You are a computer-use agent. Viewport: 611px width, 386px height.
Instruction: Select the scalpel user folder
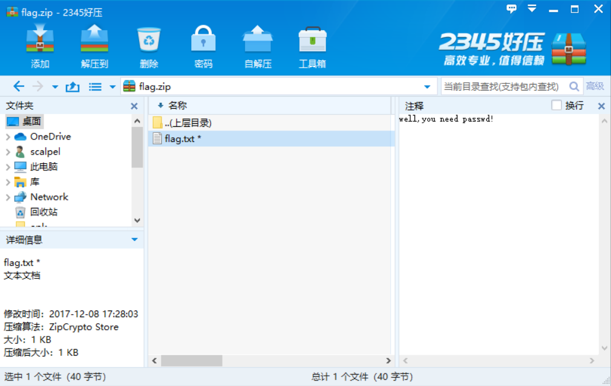pos(38,152)
